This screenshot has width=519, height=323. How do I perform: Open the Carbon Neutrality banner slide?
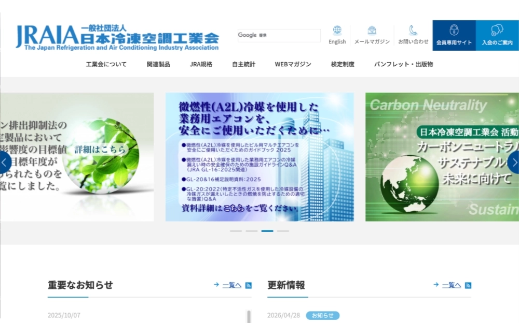point(442,157)
